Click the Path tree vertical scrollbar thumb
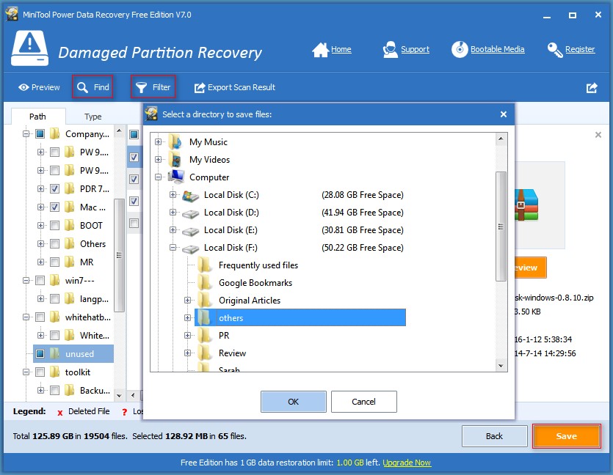 pyautogui.click(x=119, y=255)
